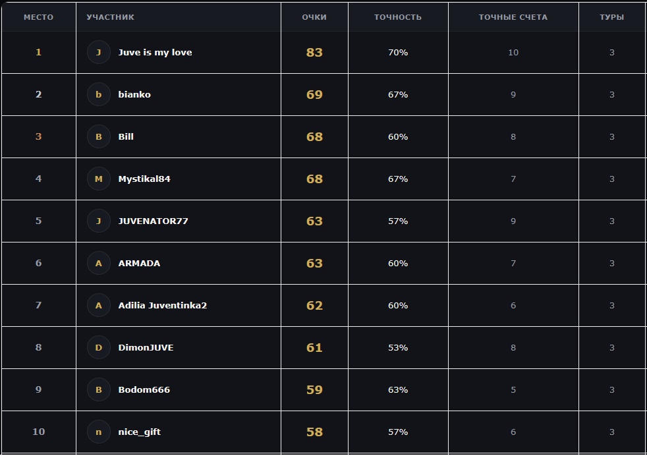Open the Mystikal84 participant name
647x456 pixels.
(x=144, y=179)
